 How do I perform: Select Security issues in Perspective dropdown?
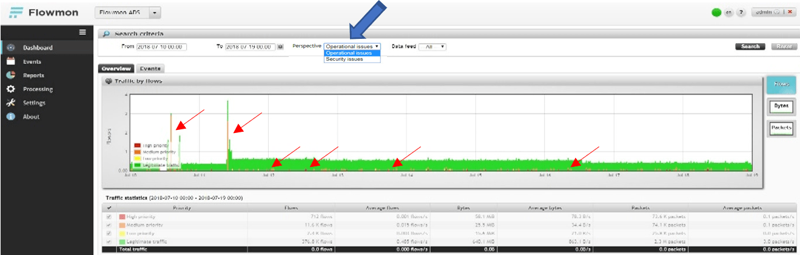[345, 59]
